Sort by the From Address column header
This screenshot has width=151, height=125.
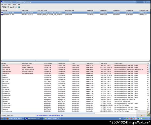[51, 63]
